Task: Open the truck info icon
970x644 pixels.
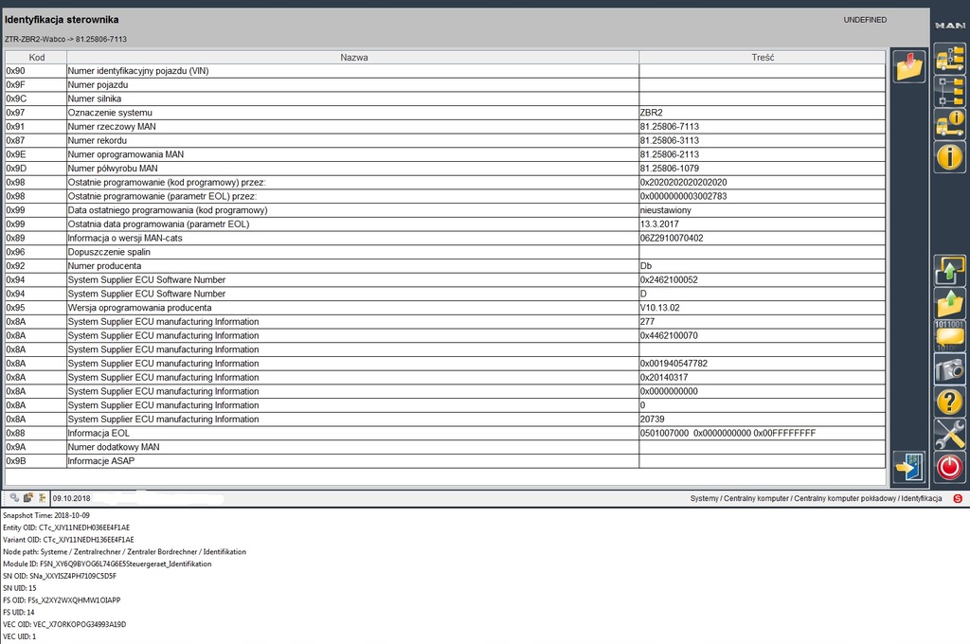Action: [x=949, y=124]
